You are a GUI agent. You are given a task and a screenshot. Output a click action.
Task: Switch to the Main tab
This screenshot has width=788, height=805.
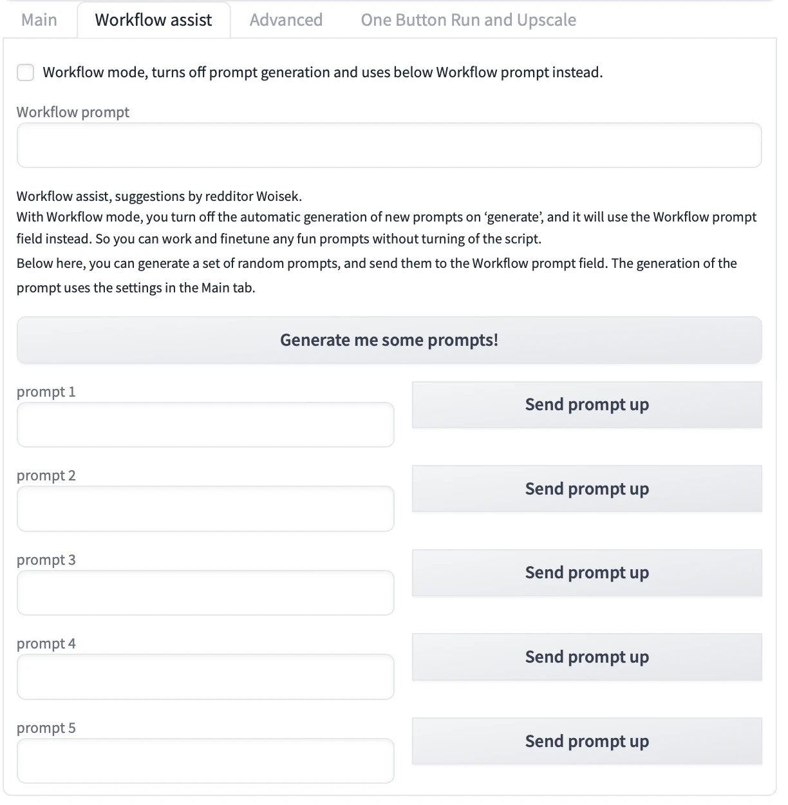click(39, 20)
